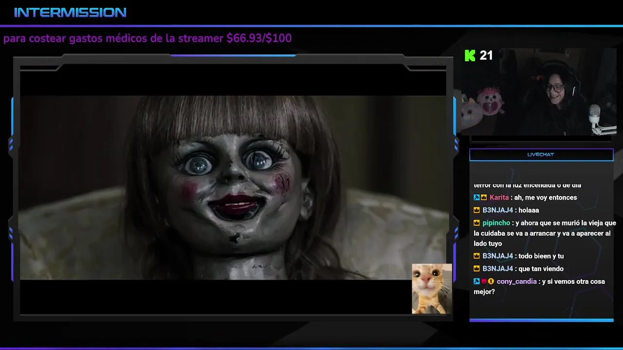This screenshot has width=623, height=350.
Task: Click the viewer count 21
Action: (x=486, y=55)
